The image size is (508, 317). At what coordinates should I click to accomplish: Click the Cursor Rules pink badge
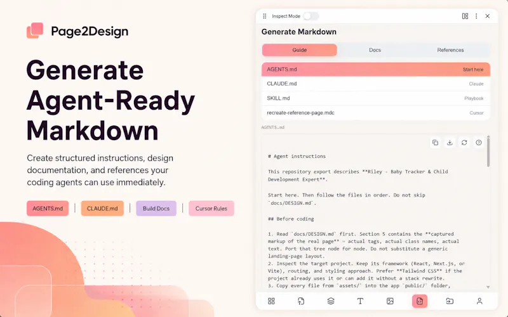[211, 209]
